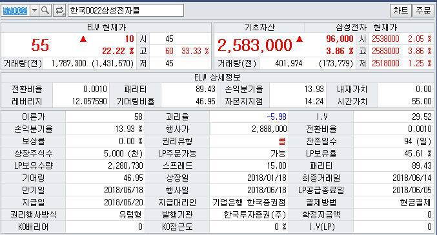Click 스프레드 value 15.00
Viewport: 437px width, 235px height.
pyautogui.click(x=276, y=165)
